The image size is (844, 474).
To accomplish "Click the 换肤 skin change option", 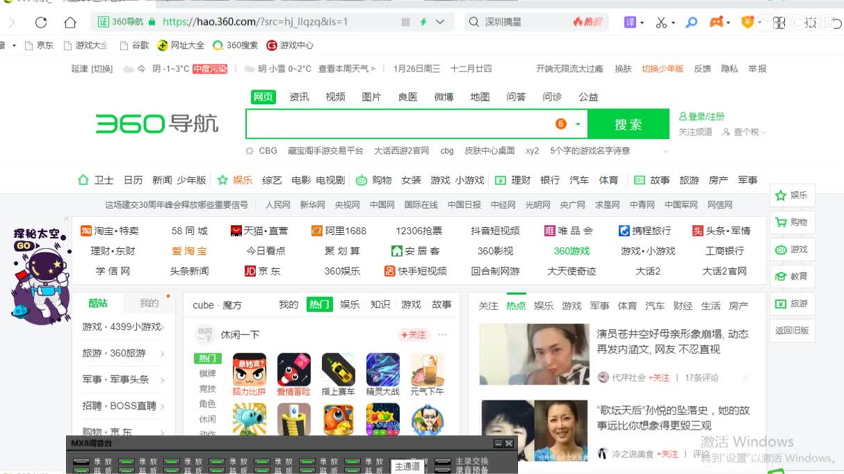I will click(623, 69).
